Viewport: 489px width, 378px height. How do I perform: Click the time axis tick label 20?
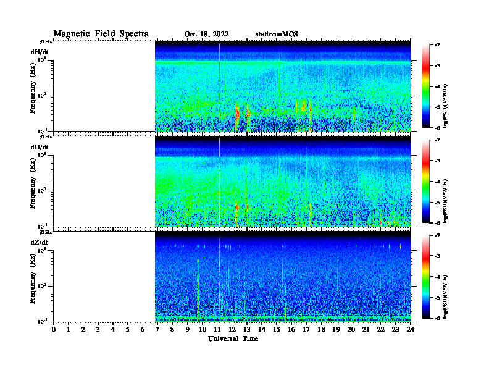point(351,329)
